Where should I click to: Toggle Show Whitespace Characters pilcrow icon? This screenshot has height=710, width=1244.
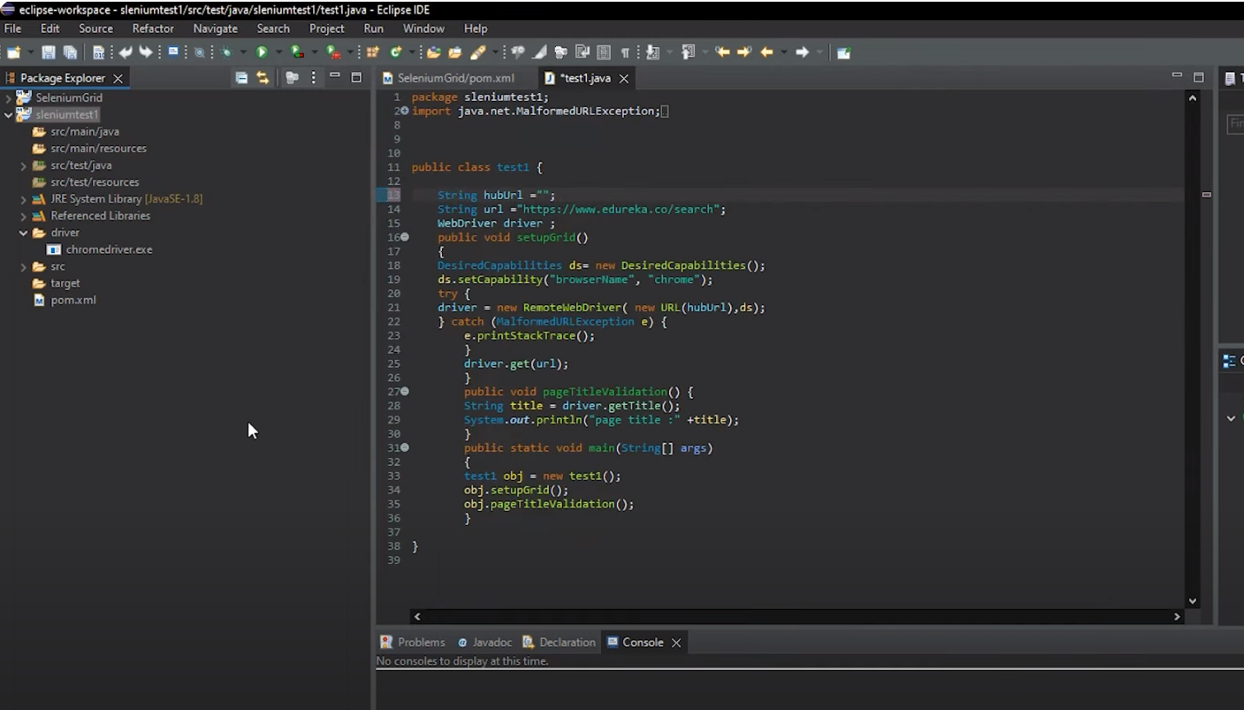(x=625, y=52)
